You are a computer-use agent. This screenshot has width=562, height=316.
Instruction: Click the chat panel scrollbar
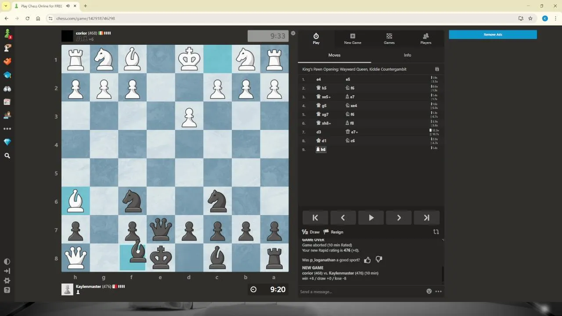point(443,274)
